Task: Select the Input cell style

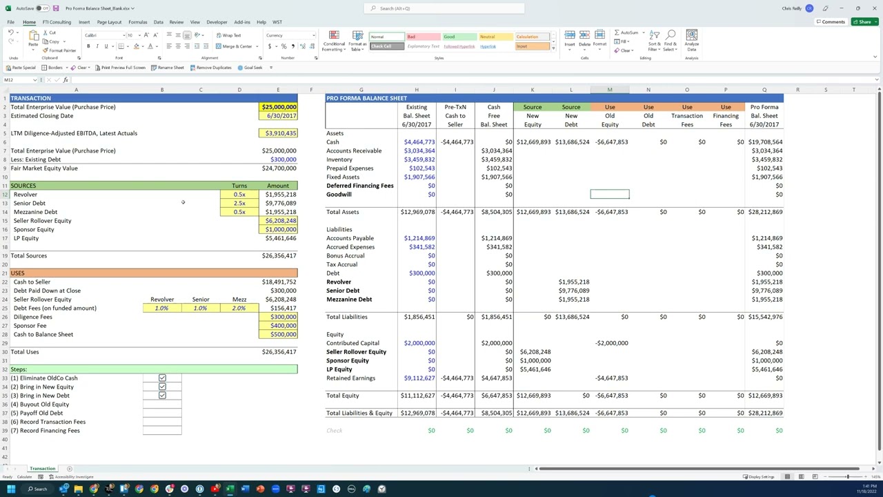Action: pos(532,46)
